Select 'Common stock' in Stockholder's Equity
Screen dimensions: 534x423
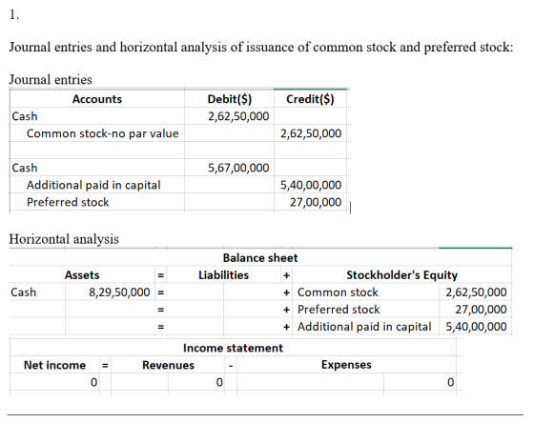coord(338,292)
